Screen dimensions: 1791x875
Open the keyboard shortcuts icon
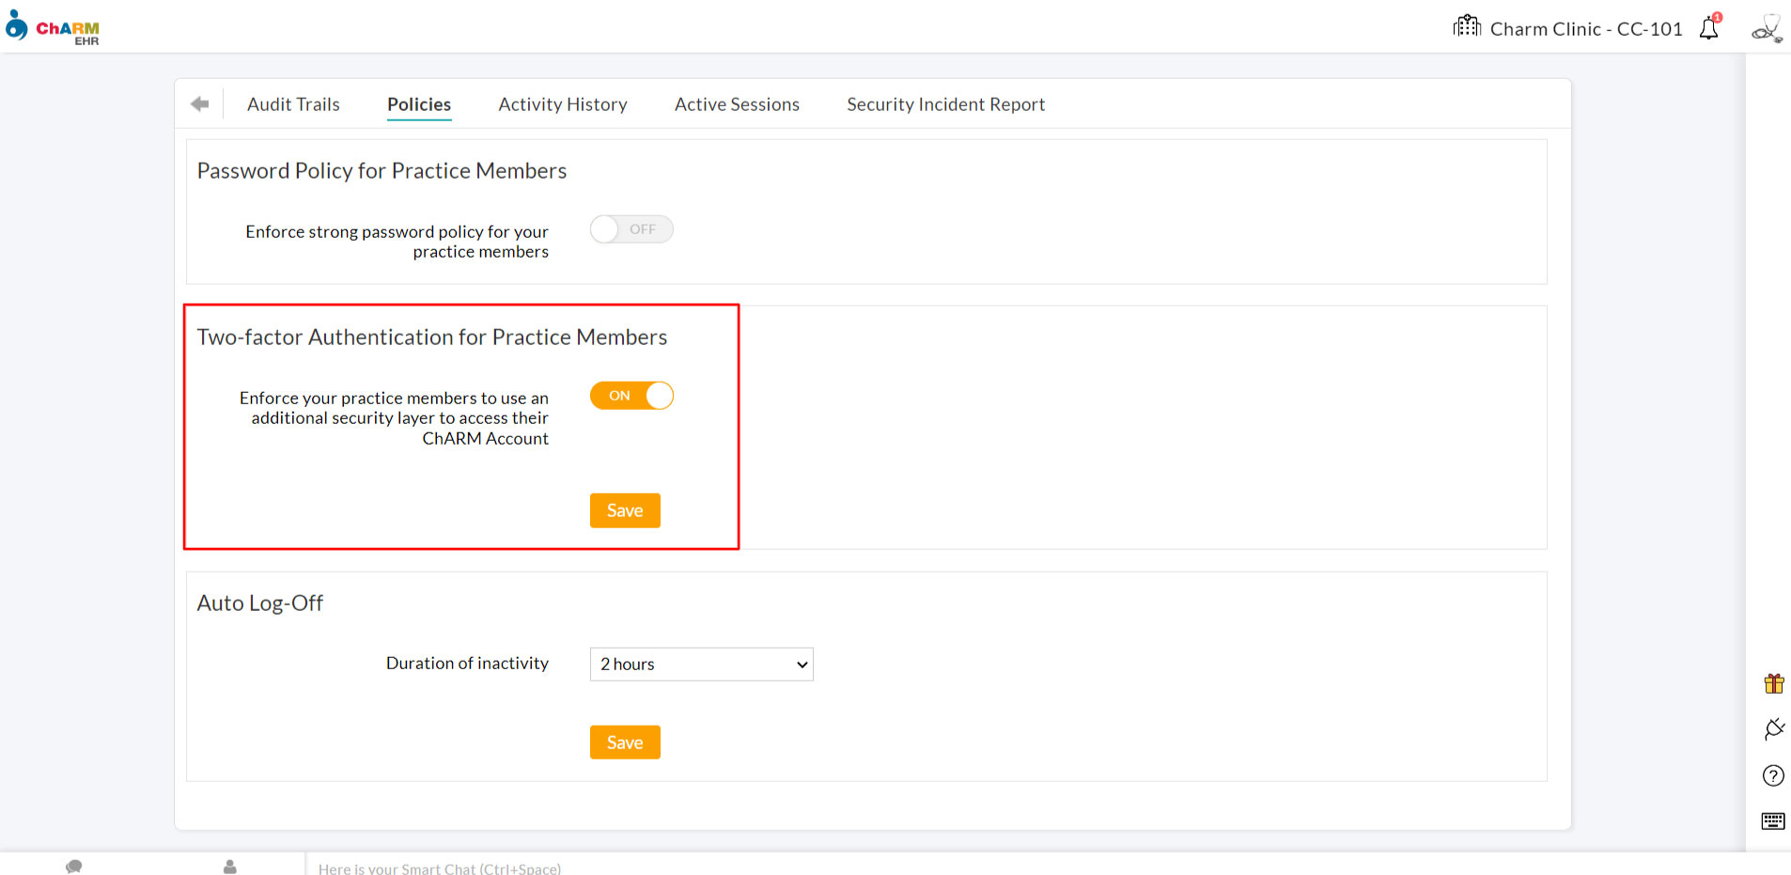pyautogui.click(x=1774, y=820)
